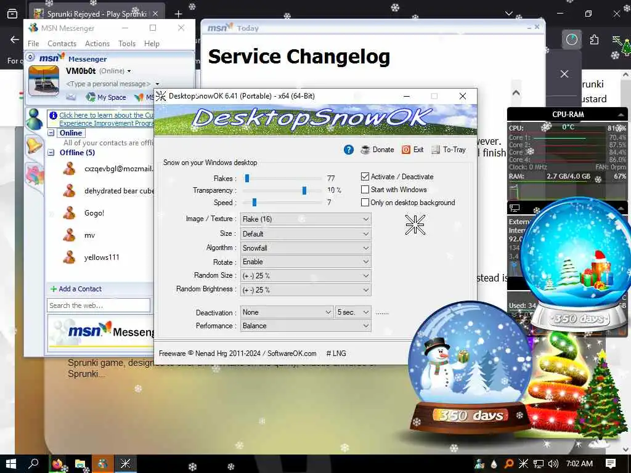Open the Random Brightness dropdown

pos(306,289)
